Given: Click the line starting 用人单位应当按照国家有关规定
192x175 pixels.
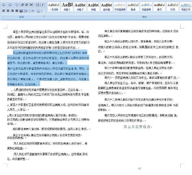Looking at the screenshot, I should pos(50,143).
